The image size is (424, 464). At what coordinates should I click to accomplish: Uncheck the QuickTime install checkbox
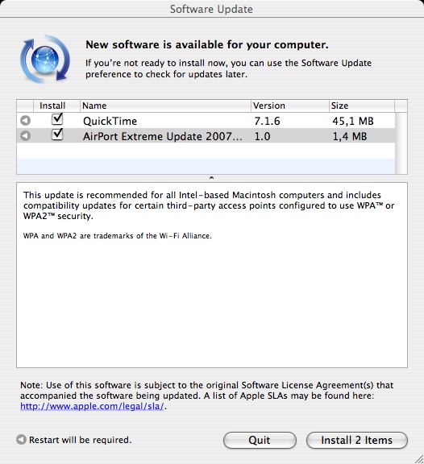(x=57, y=119)
